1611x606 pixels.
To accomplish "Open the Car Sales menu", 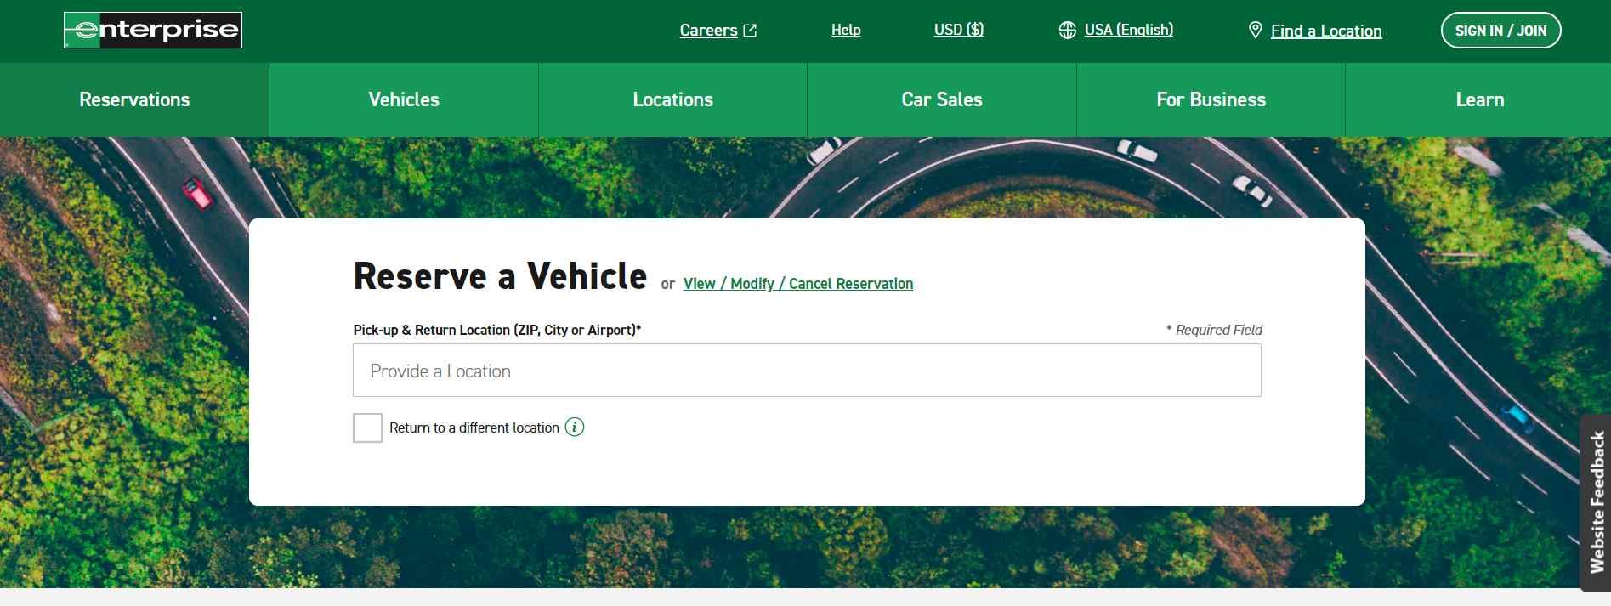I will (x=941, y=99).
